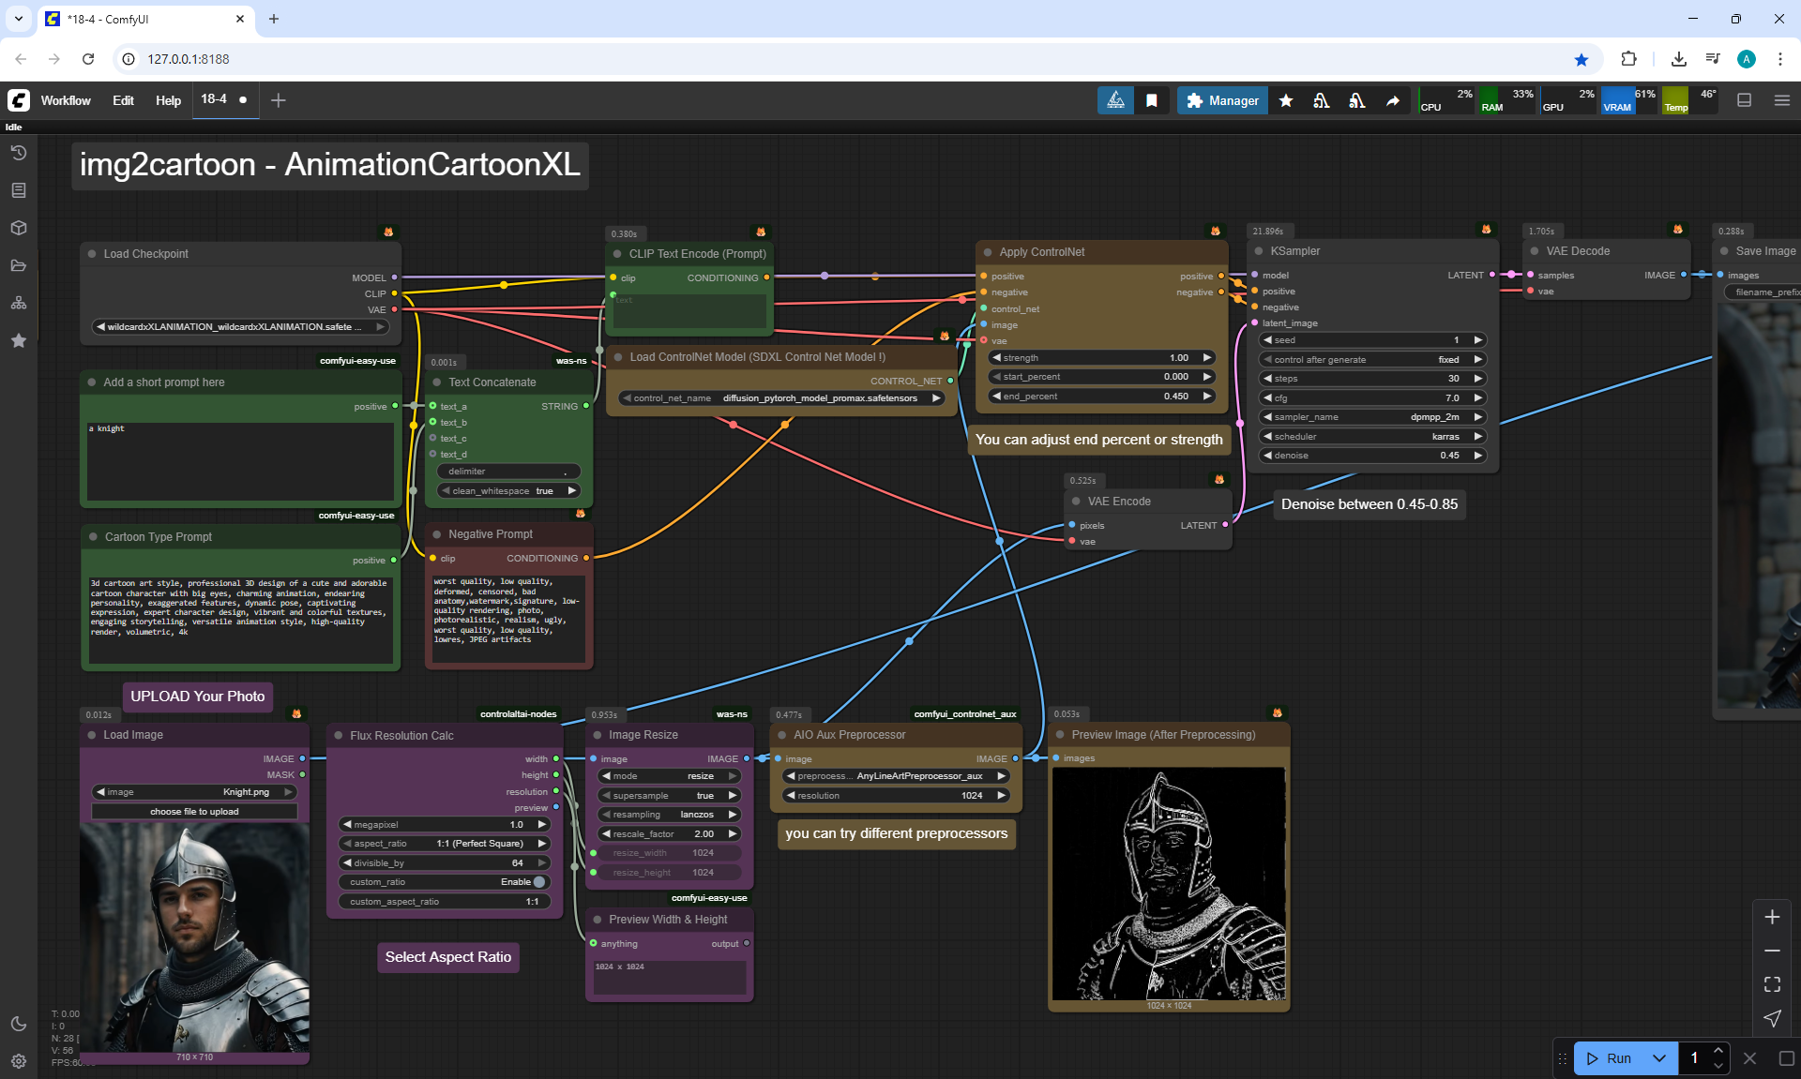This screenshot has height=1079, width=1801.
Task: Open the workflows folder sidebar icon
Action: 19,265
